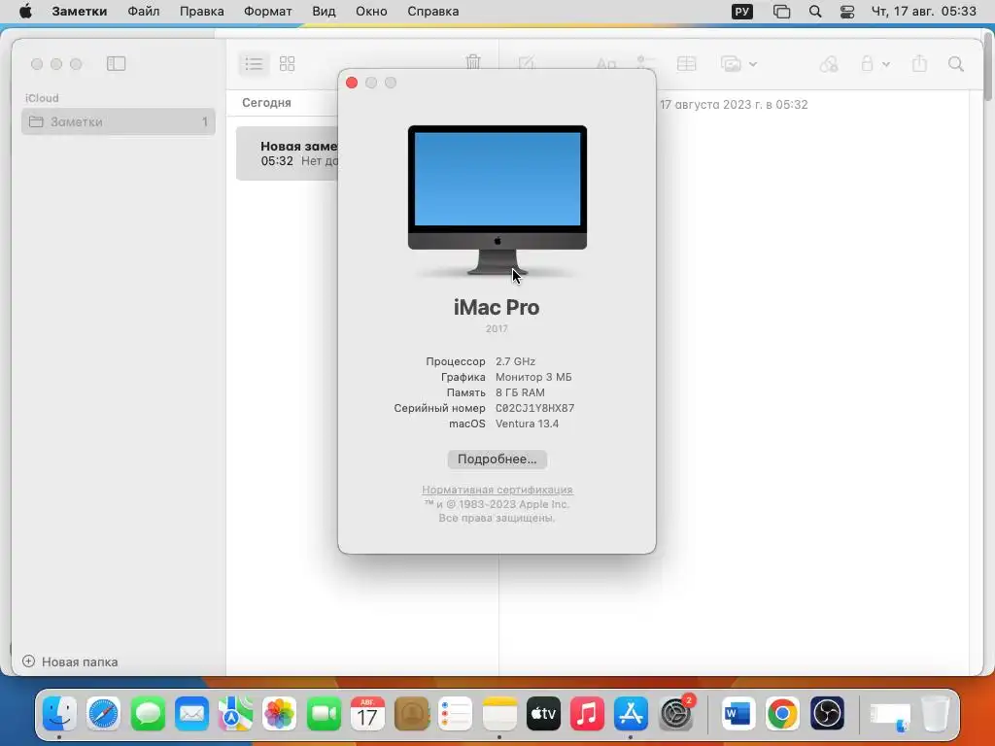This screenshot has width=995, height=746.
Task: Open text format Aa options
Action: 606,63
